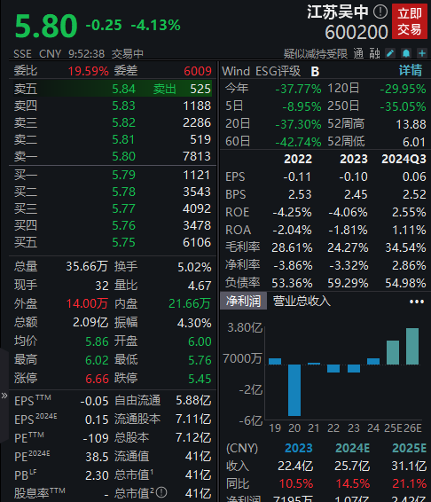The width and height of the screenshot is (431, 502).
Task: Click the 委差 value 6009
Action: click(x=198, y=71)
